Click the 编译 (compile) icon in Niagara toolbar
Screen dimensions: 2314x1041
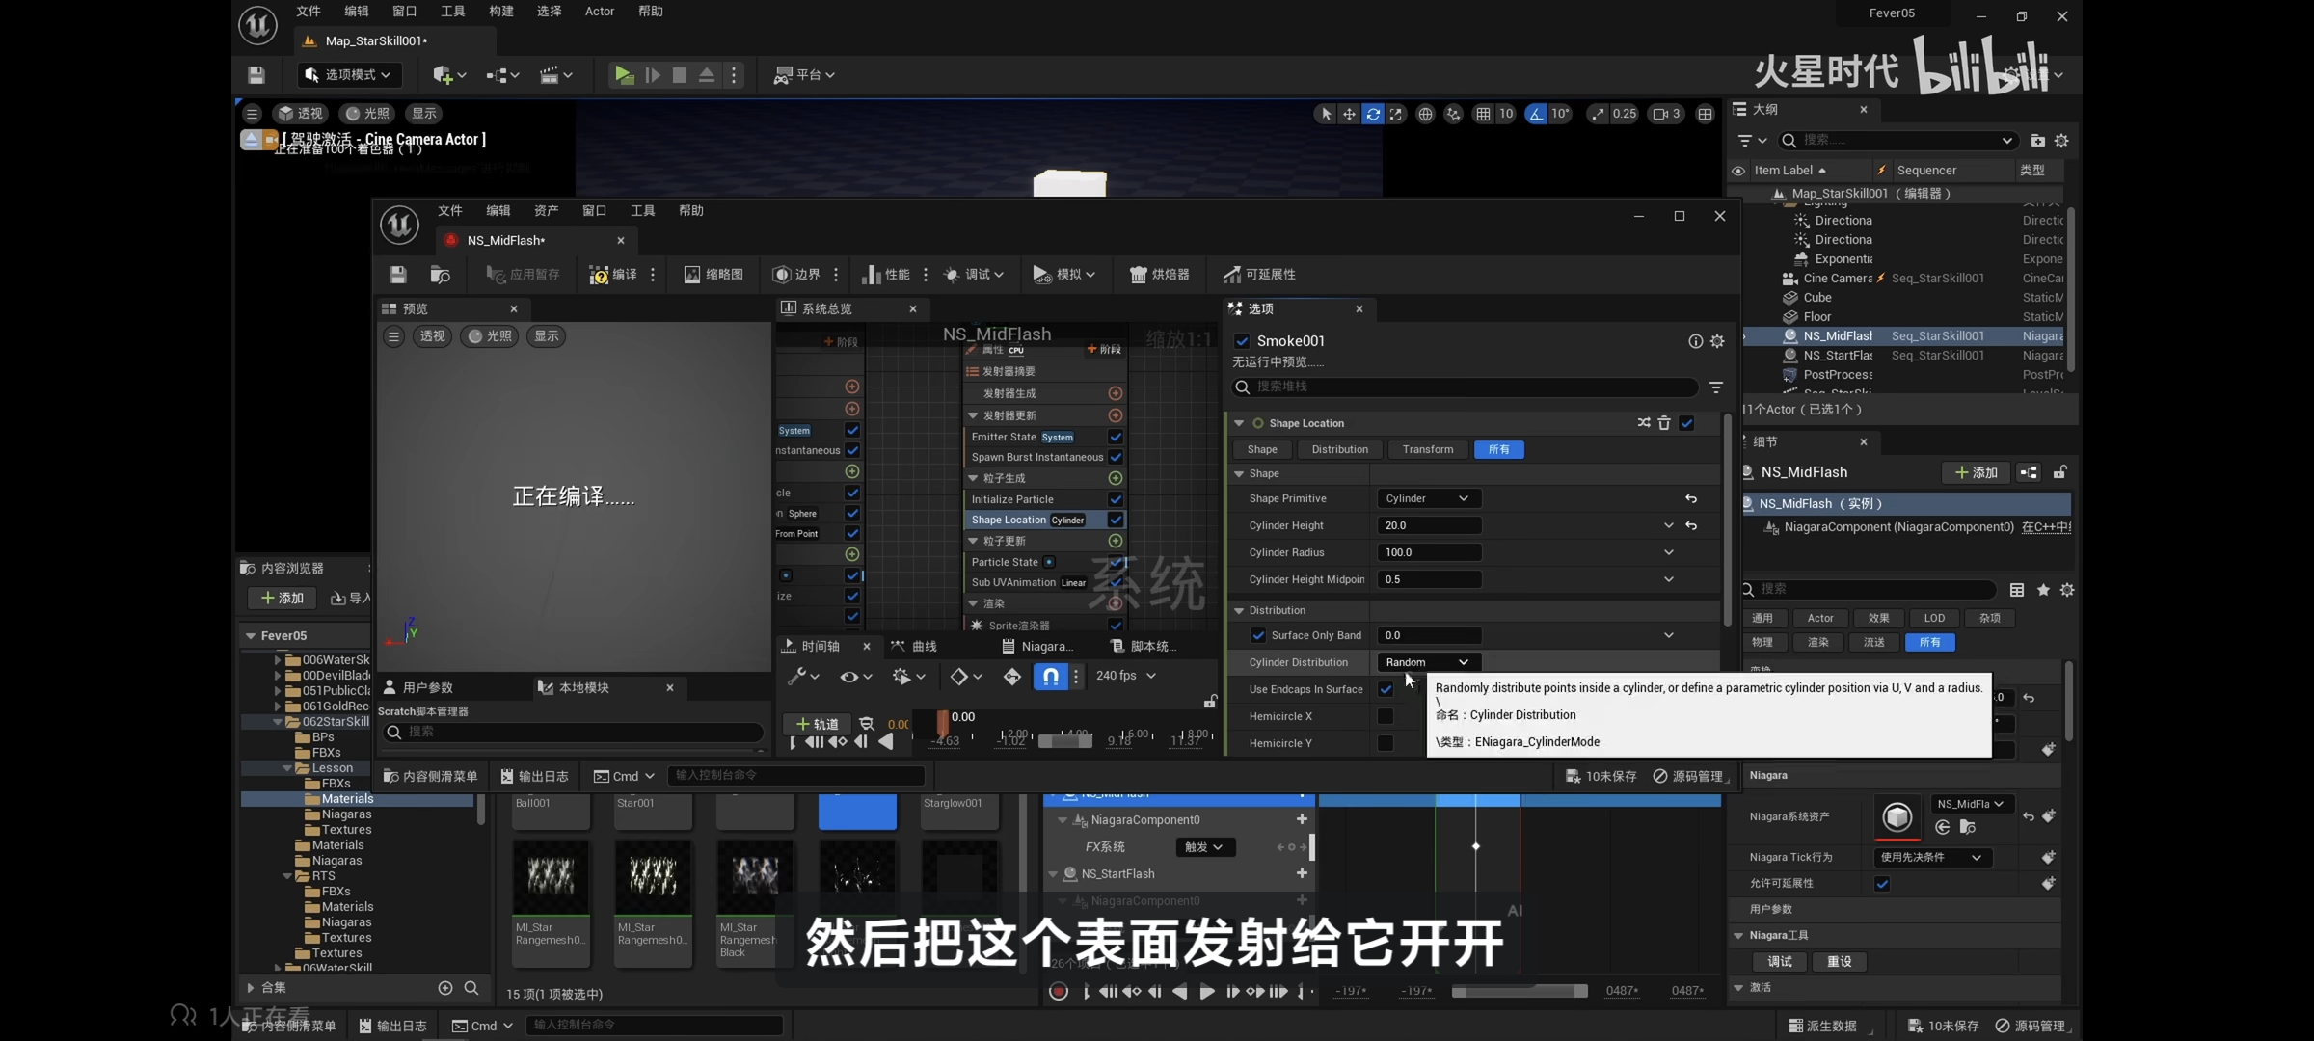(599, 275)
